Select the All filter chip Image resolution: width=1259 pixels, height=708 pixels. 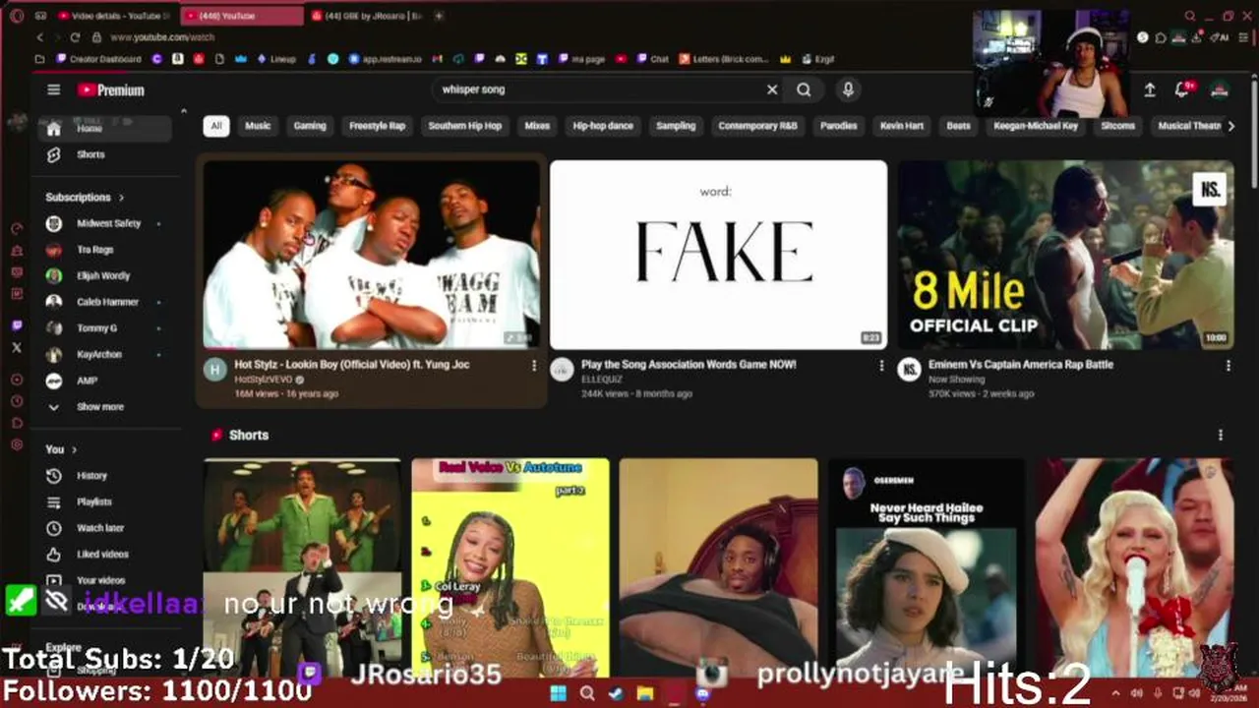(216, 126)
